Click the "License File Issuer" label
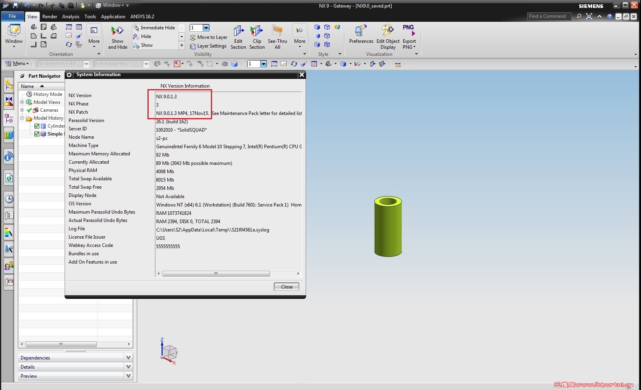 pyautogui.click(x=87, y=237)
